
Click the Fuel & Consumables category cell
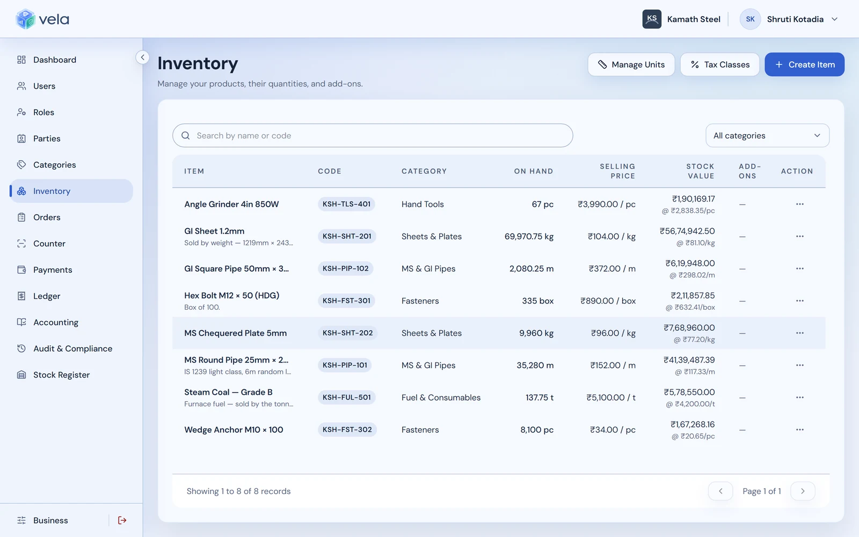[x=441, y=397]
